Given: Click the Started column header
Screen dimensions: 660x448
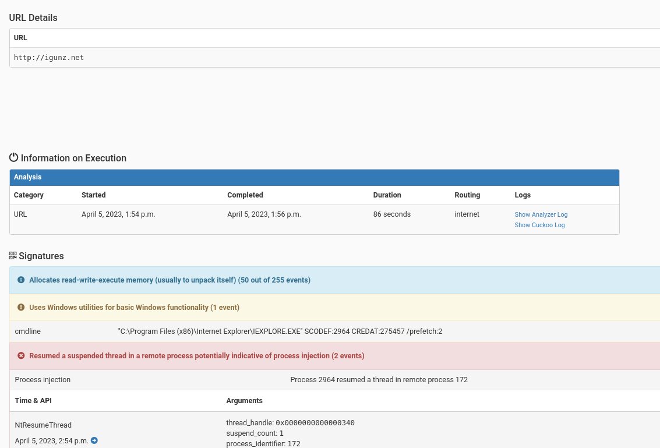Looking at the screenshot, I should pyautogui.click(x=93, y=195).
